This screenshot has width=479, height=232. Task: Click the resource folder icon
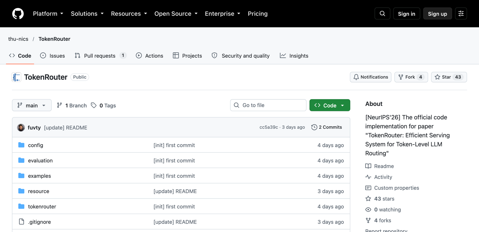(21, 191)
